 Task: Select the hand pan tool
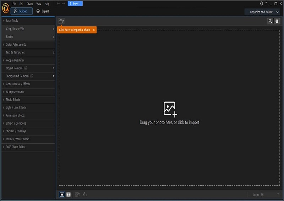tap(277, 21)
